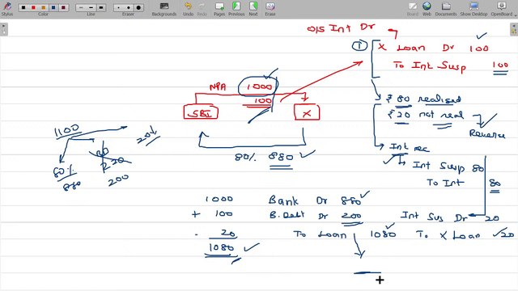The height and width of the screenshot is (291, 518).
Task: Select the red pen color
Action: click(33, 7)
